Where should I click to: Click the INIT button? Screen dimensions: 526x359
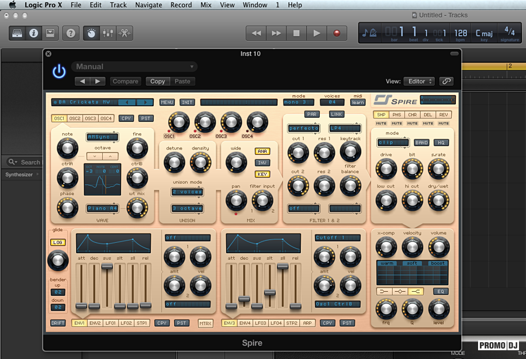click(187, 102)
